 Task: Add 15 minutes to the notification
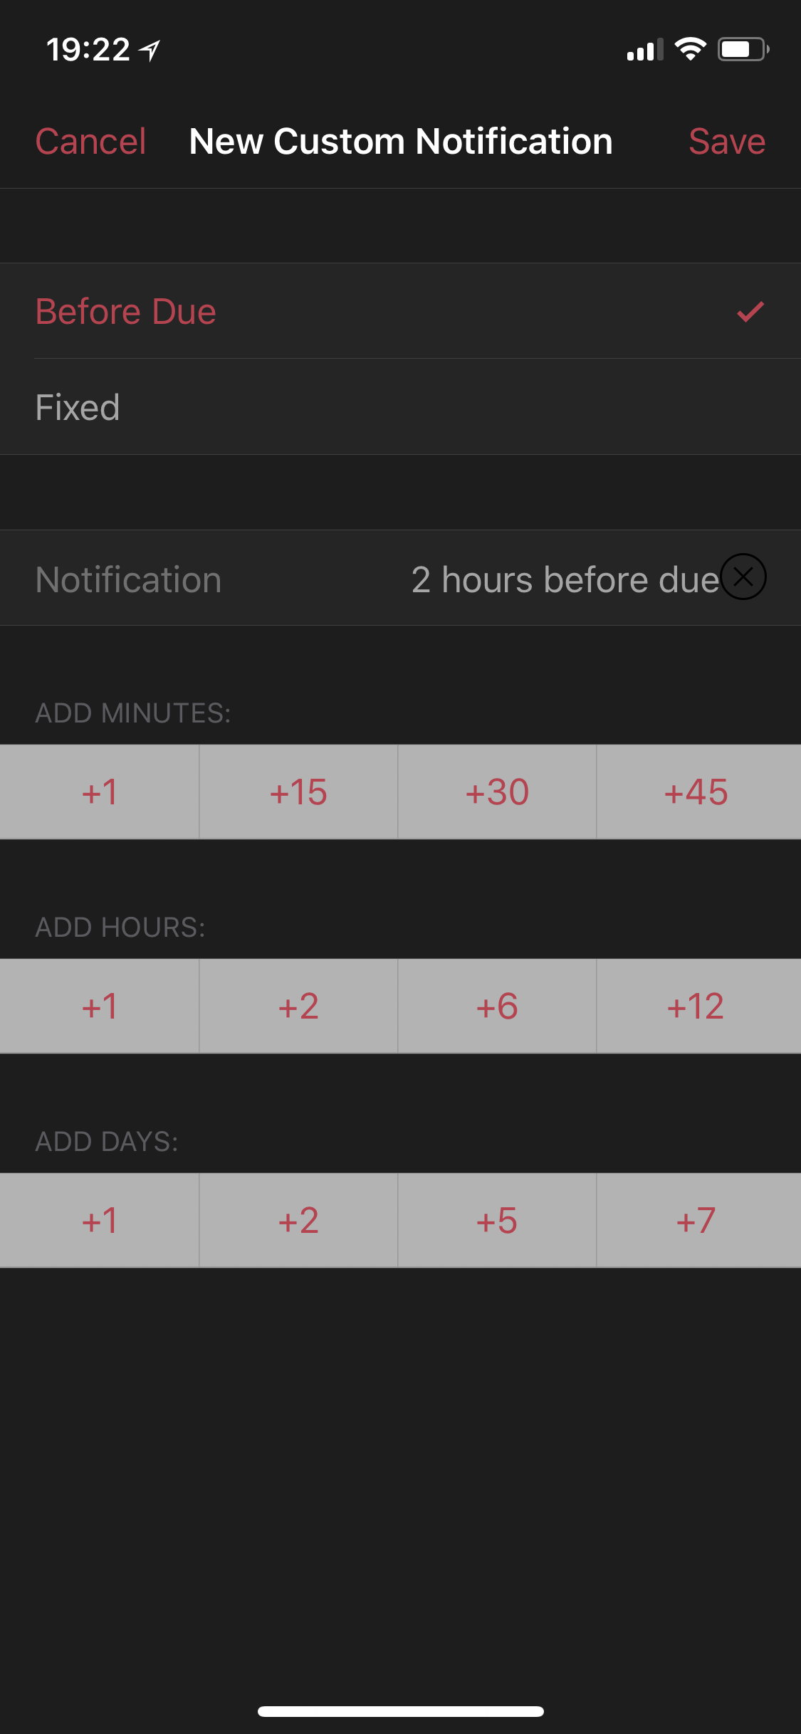pyautogui.click(x=298, y=792)
